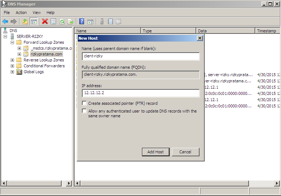Screen dimensions: 281x196
Task: Select the Conditional Forwarders label
Action: [x=44, y=66]
